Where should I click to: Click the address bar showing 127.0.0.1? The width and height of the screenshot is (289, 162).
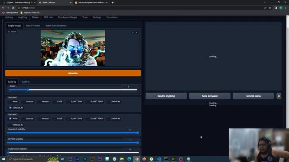[x=140, y=8]
